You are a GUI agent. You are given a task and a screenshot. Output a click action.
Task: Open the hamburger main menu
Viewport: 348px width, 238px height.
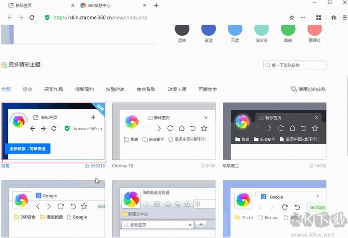pyautogui.click(x=345, y=17)
